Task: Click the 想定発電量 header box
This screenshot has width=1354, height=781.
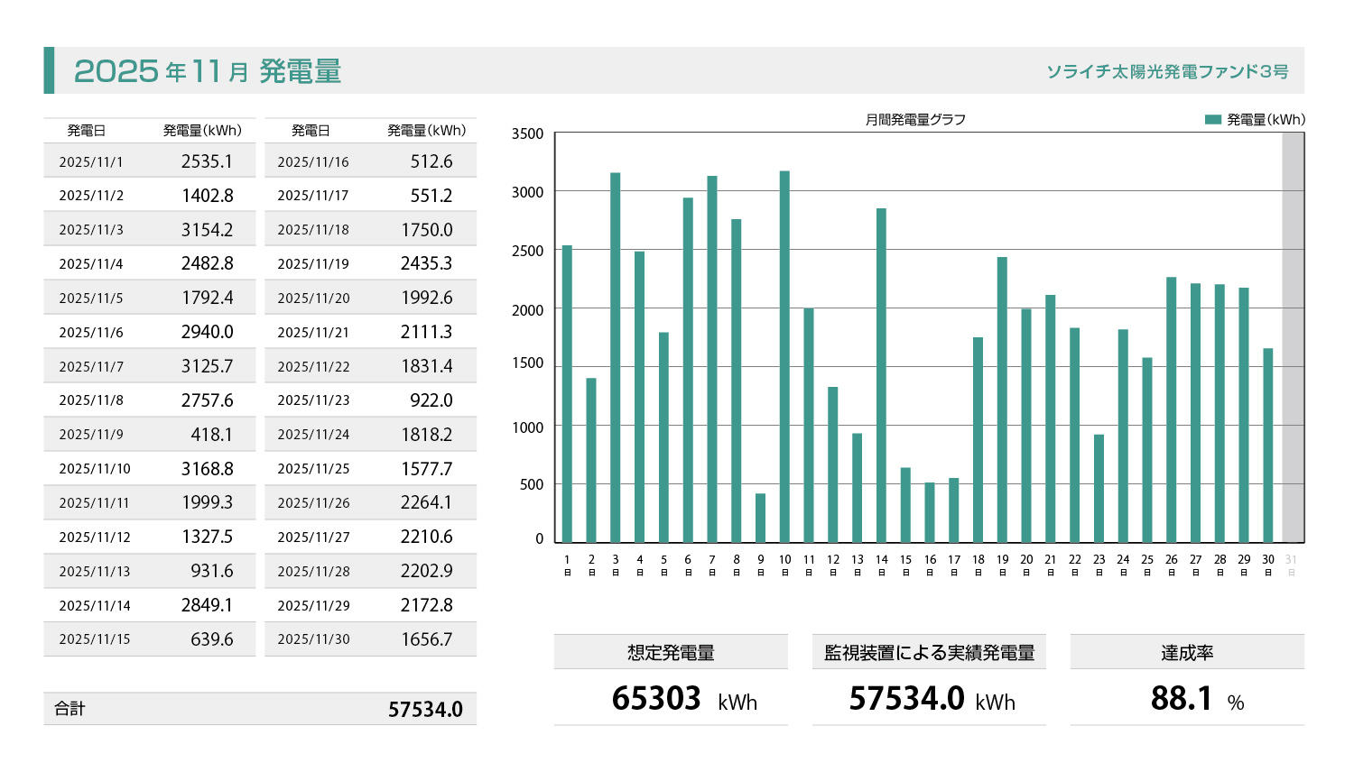Action: point(671,652)
